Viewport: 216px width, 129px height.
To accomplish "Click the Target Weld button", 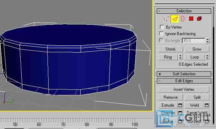I will [x=197, y=113].
